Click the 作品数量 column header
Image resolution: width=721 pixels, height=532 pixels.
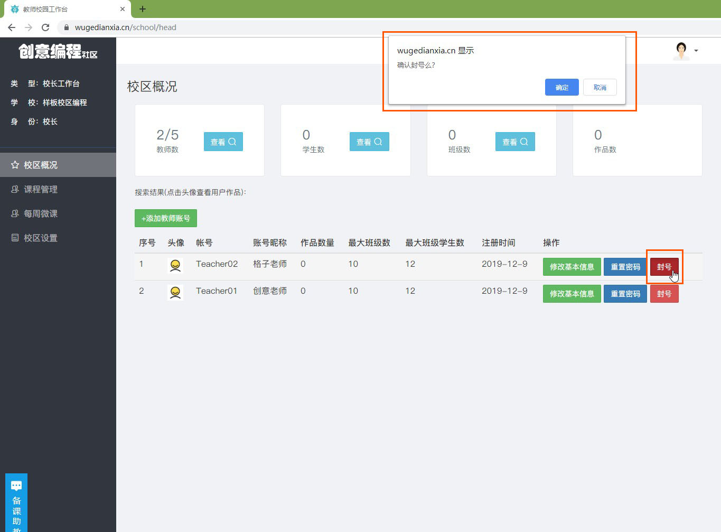tap(317, 242)
